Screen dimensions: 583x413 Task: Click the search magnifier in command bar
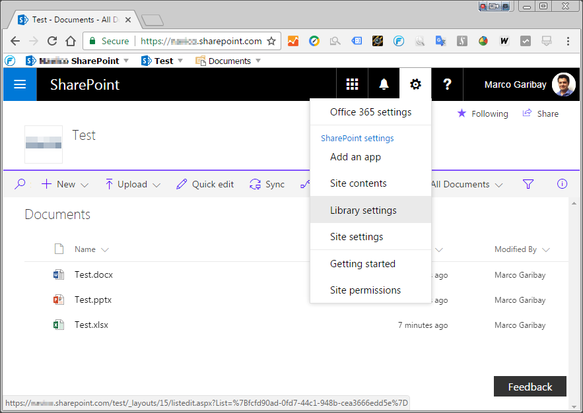pos(20,184)
